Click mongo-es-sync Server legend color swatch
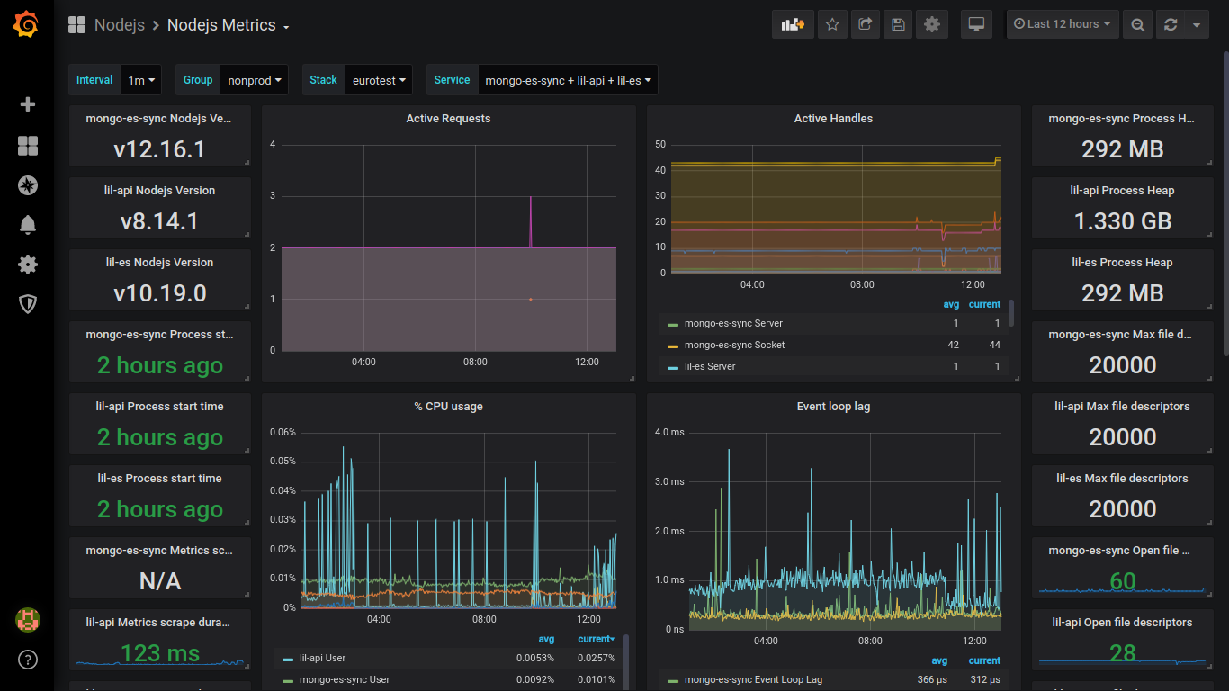Screen dimensions: 1229x691 (672, 324)
